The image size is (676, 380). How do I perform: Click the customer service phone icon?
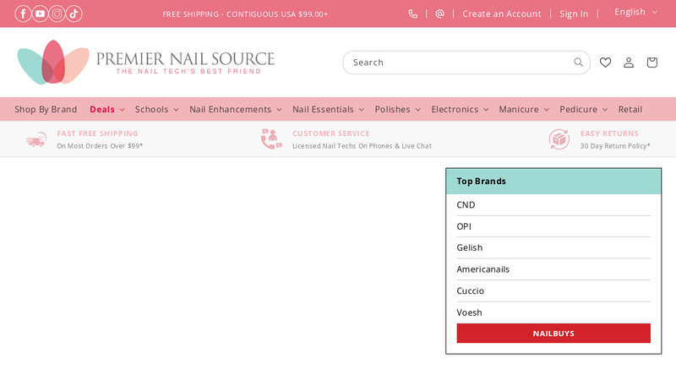(x=271, y=139)
